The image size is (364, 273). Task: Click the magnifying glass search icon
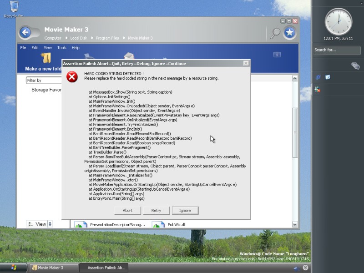tap(276, 33)
